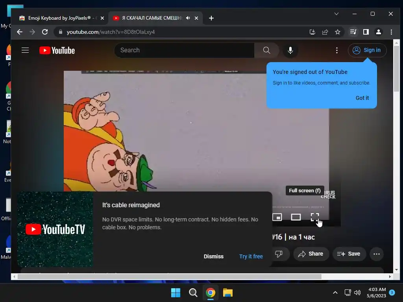Open the Windows Start menu
The width and height of the screenshot is (403, 302).
click(176, 293)
